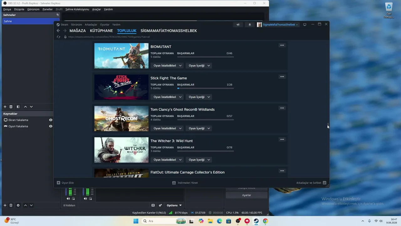Open the Stick Fight: The Game title link

click(x=169, y=78)
